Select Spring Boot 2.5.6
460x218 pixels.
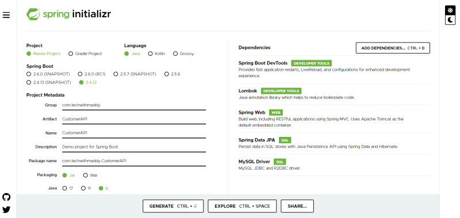coord(172,74)
